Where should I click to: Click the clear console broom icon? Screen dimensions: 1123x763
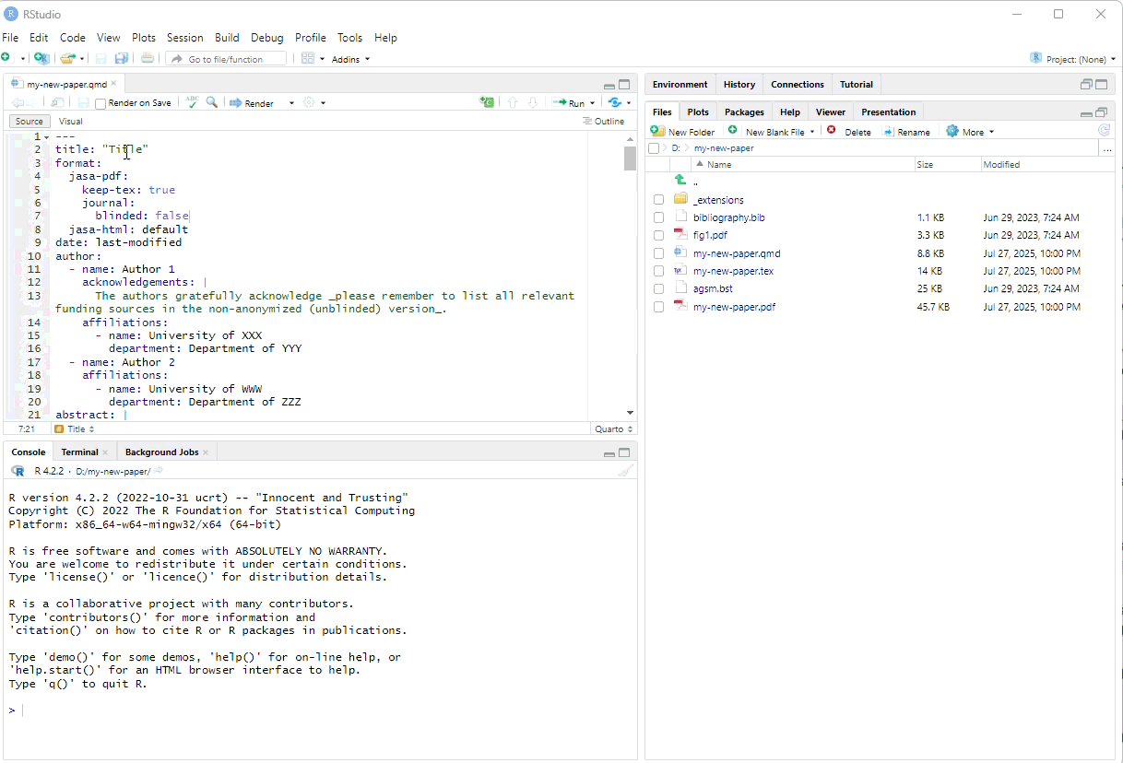[625, 471]
